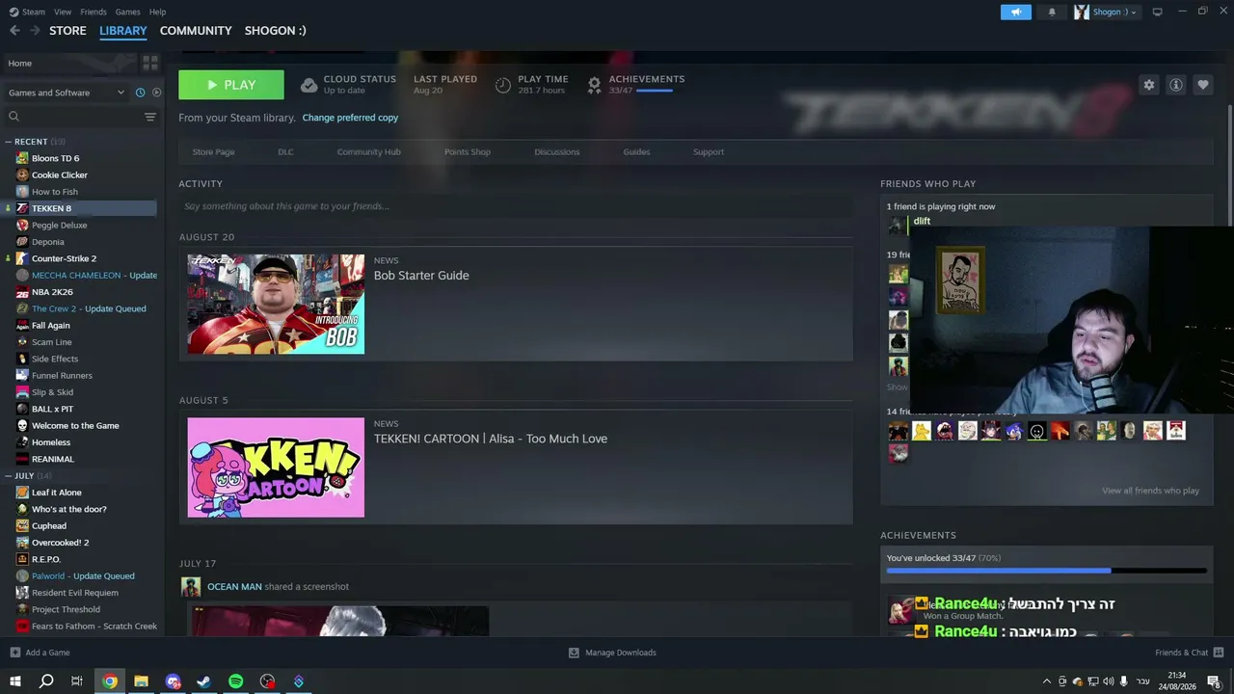Select Cookie Clicker in library
Image resolution: width=1234 pixels, height=694 pixels.
[60, 175]
